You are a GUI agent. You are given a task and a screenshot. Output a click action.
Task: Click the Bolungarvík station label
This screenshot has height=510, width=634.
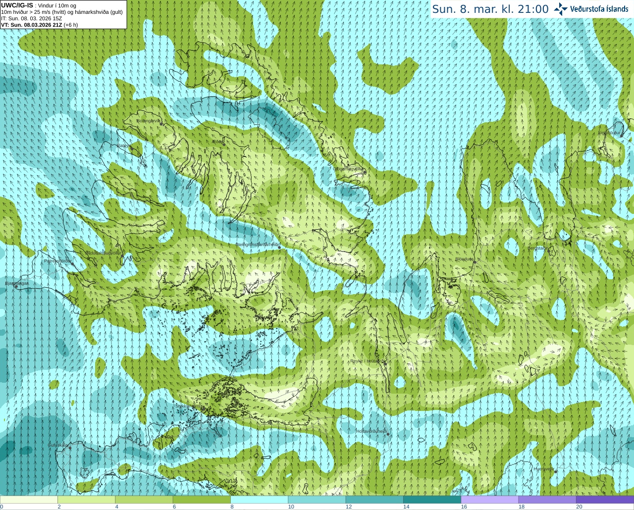coord(149,120)
